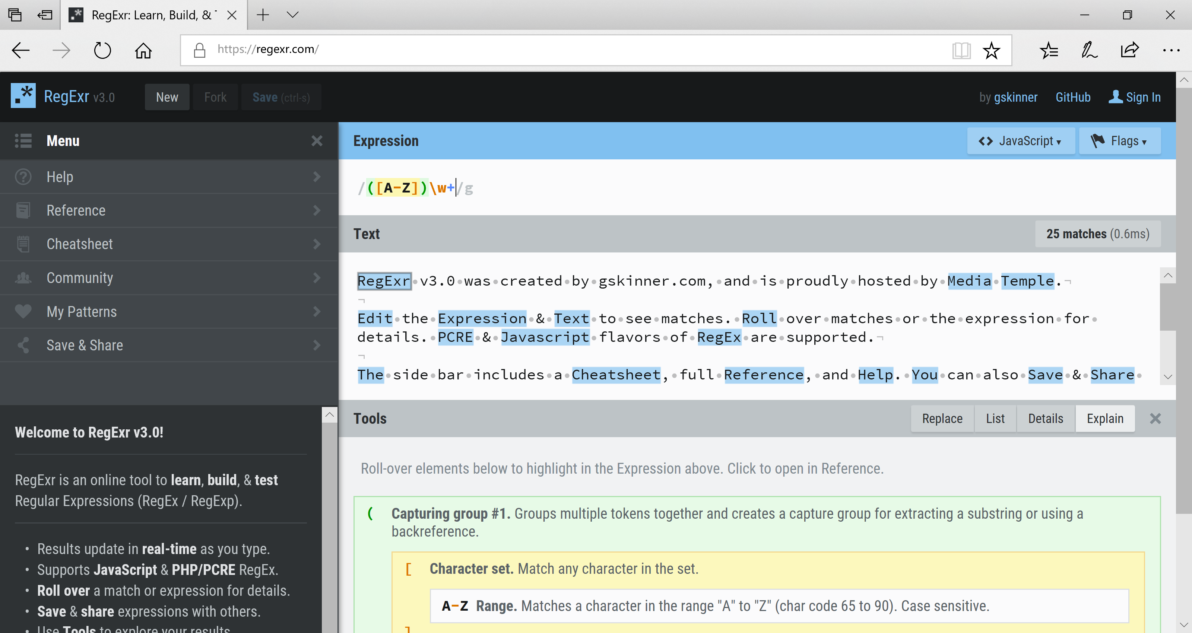
Task: Click the Text panel scroll up arrow
Action: [x=1167, y=275]
